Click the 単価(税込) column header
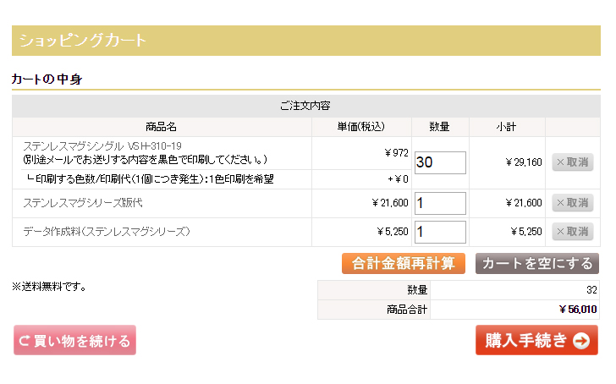Screen dimensions: 616x384 click(360, 127)
